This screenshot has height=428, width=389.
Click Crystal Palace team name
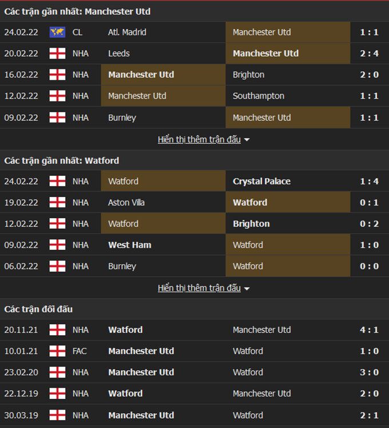pos(261,181)
